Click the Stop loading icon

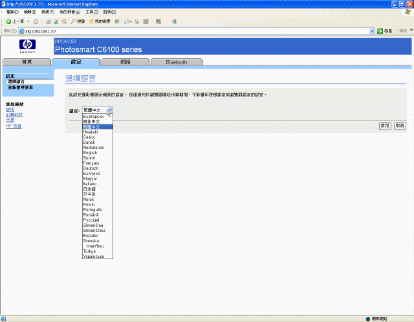48,21
